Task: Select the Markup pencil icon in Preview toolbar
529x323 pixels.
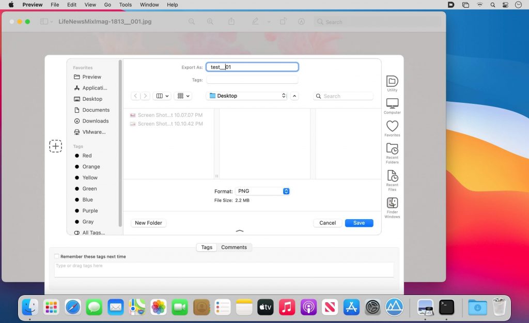Action: 255,22
